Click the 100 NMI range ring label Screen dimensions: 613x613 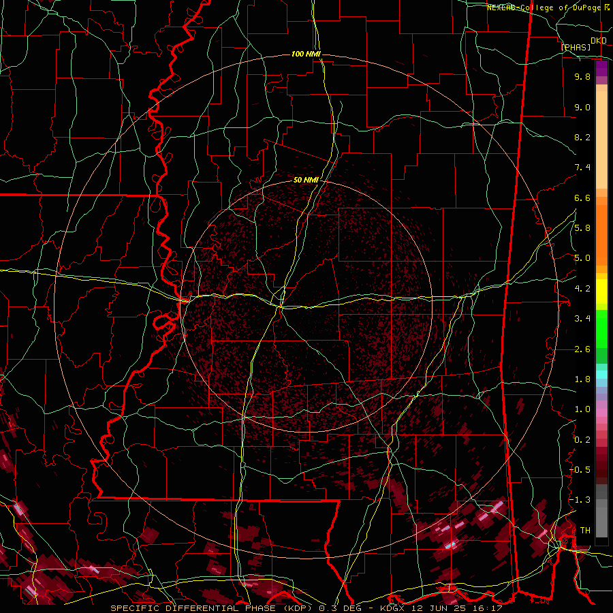tap(306, 54)
